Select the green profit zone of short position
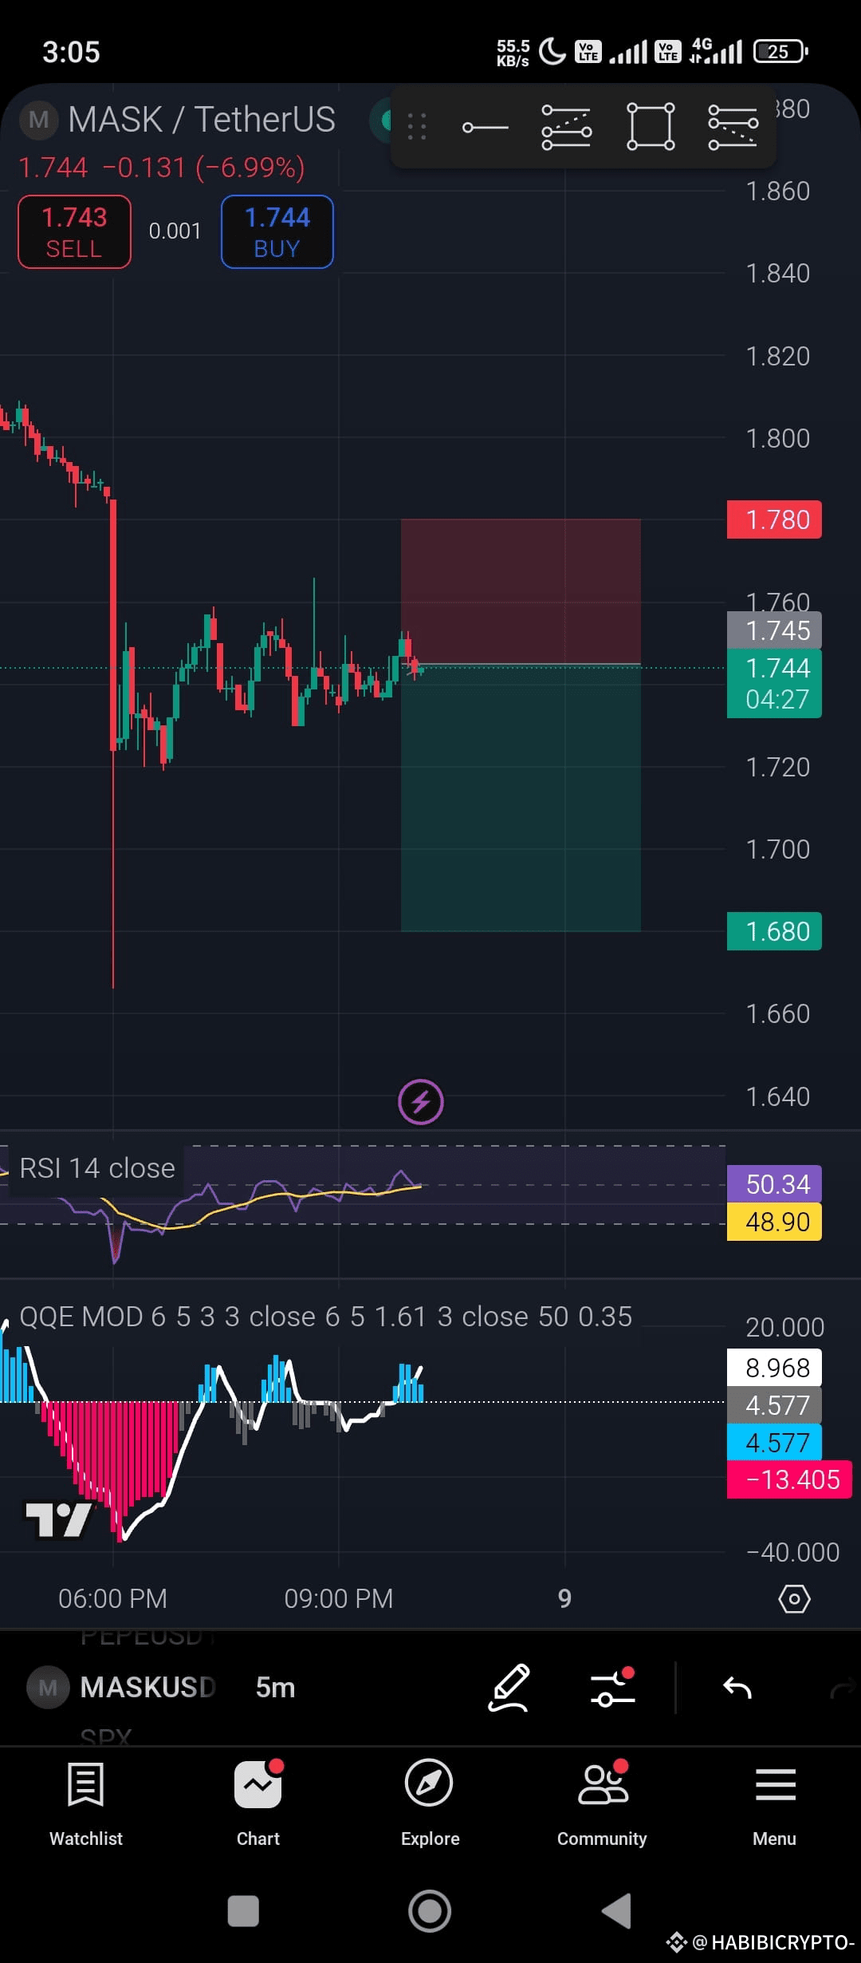Image resolution: width=861 pixels, height=1963 pixels. pyautogui.click(x=521, y=798)
